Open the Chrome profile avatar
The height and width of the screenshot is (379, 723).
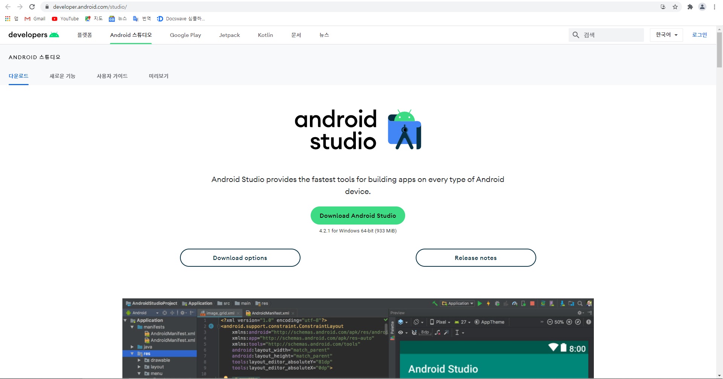point(702,7)
